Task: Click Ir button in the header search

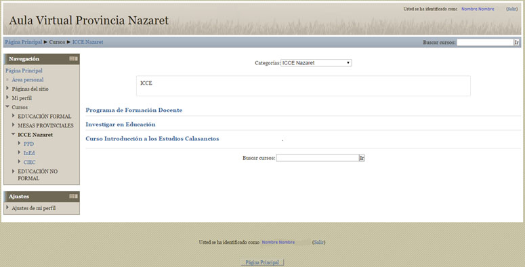Action: [517, 42]
